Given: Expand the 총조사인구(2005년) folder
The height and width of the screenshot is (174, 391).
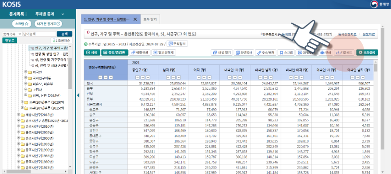Looking at the screenshot, I should [19, 132].
